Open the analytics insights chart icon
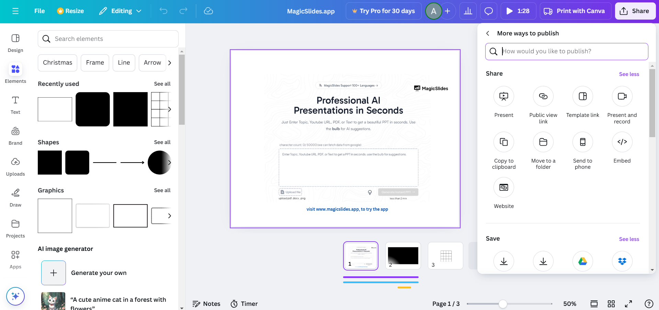This screenshot has height=310, width=659. [468, 11]
